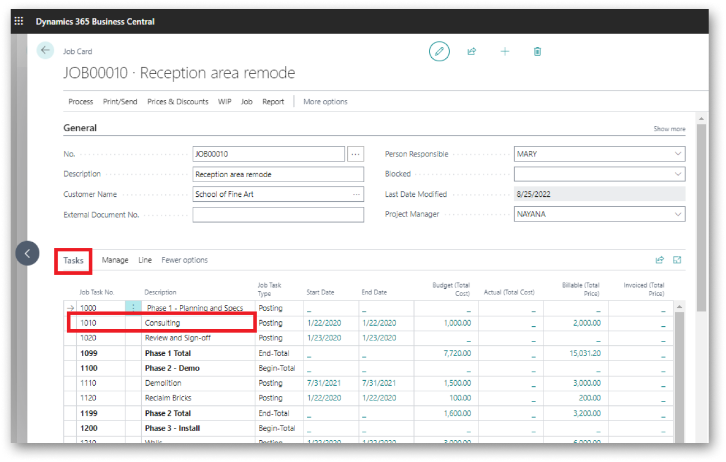Screen dimensions: 726x462
Task: Open the WIP menu
Action: [225, 101]
